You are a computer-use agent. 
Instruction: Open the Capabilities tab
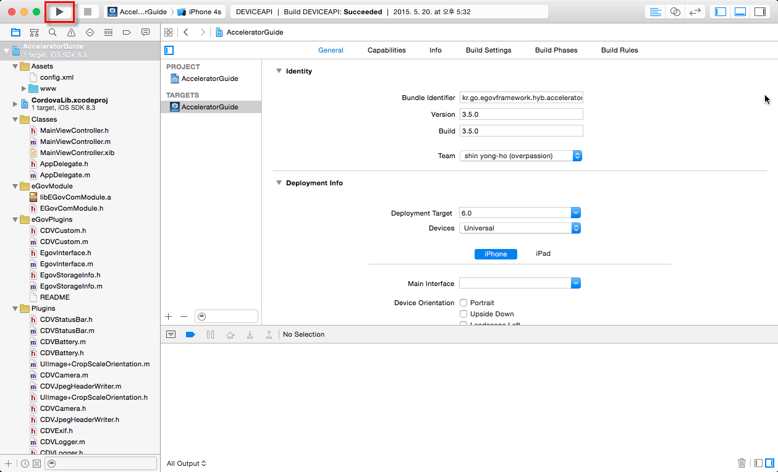click(386, 50)
